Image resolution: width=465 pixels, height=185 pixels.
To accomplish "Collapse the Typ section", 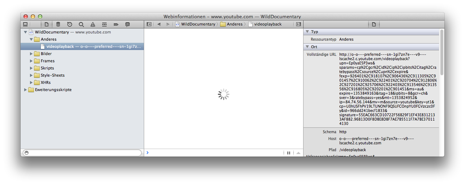I will pyautogui.click(x=307, y=32).
